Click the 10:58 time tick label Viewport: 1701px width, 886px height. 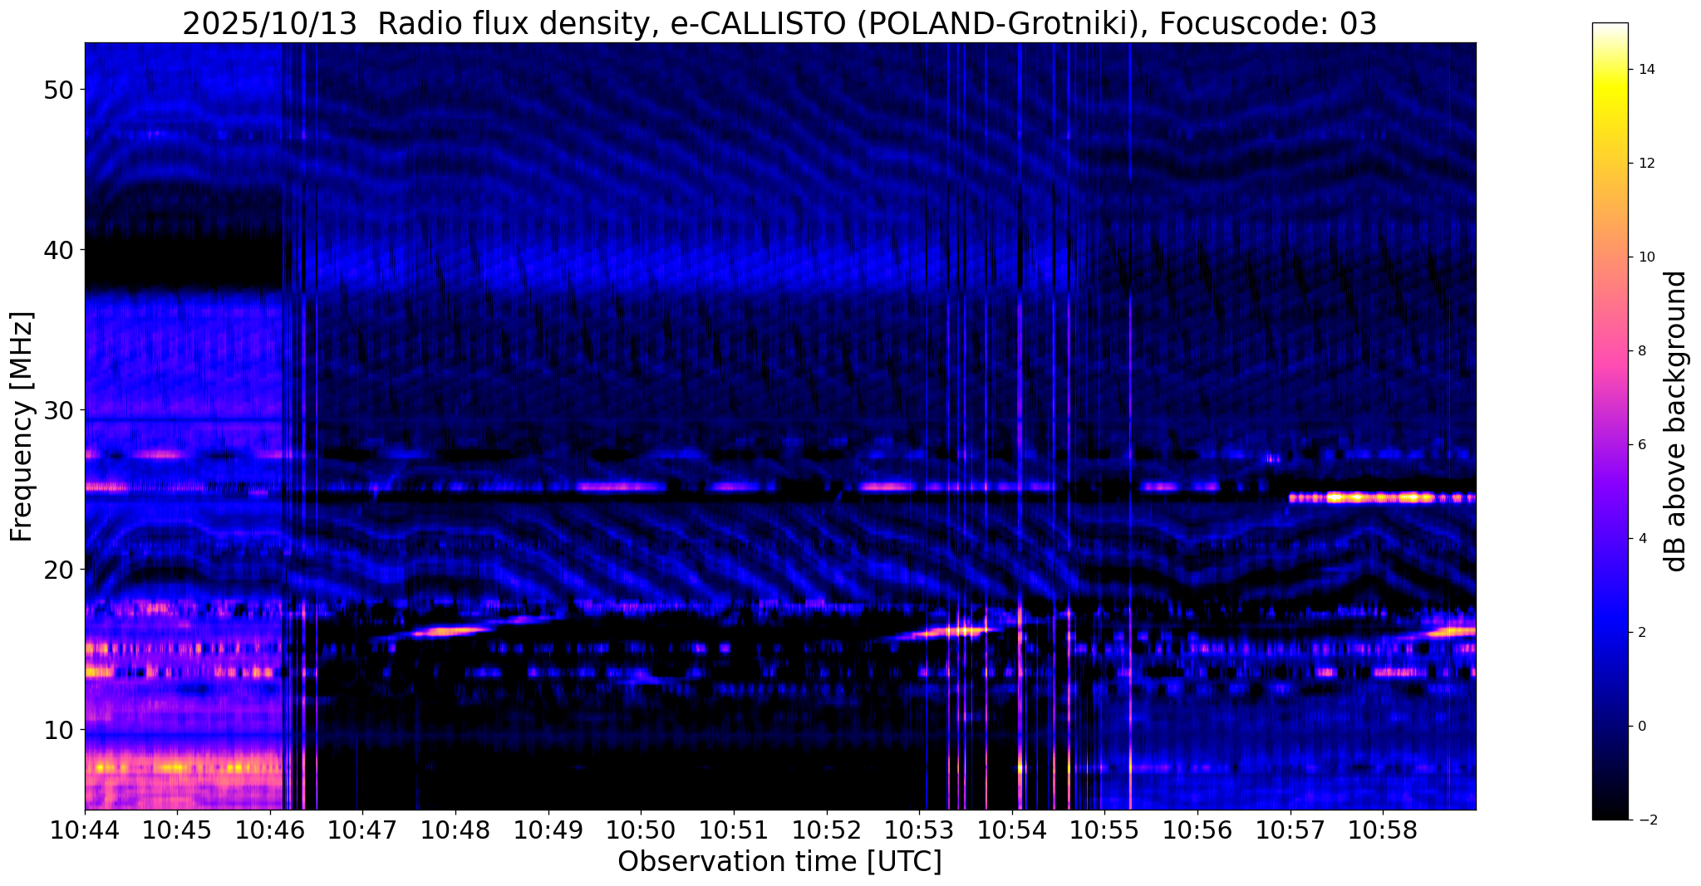[x=1383, y=830]
